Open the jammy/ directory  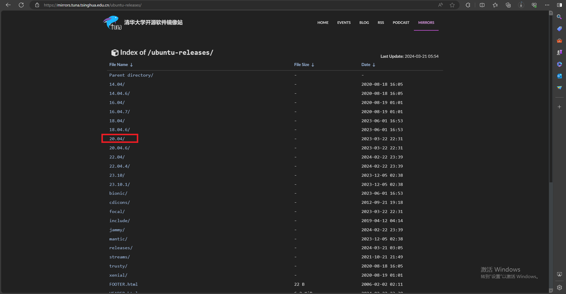[117, 230]
